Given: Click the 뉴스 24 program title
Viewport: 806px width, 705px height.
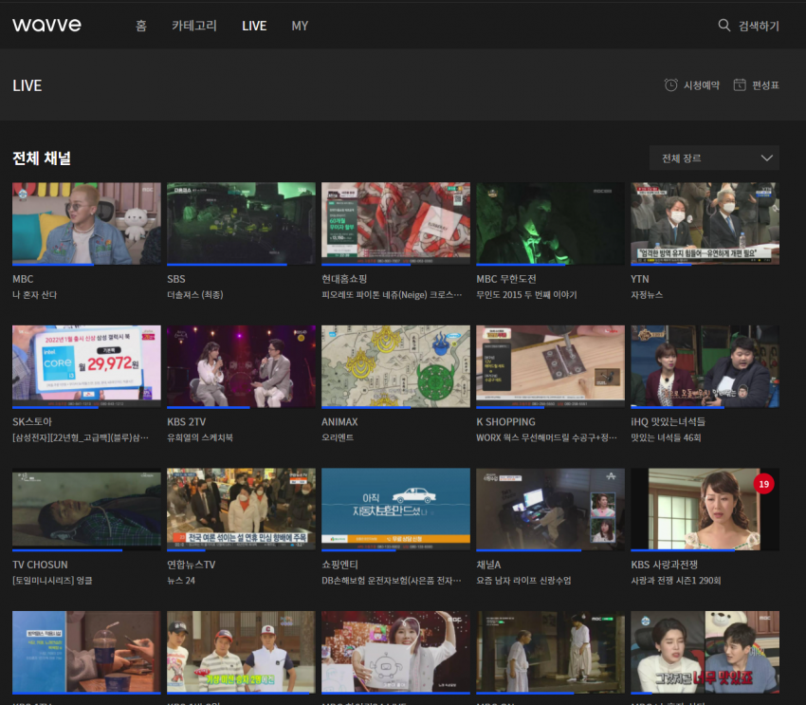Looking at the screenshot, I should [x=181, y=581].
